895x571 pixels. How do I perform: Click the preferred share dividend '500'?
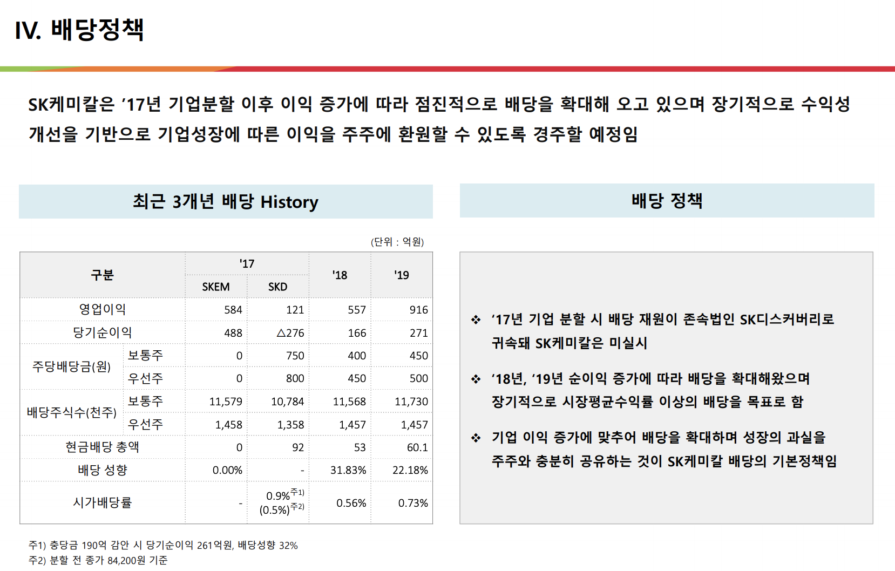click(x=419, y=378)
